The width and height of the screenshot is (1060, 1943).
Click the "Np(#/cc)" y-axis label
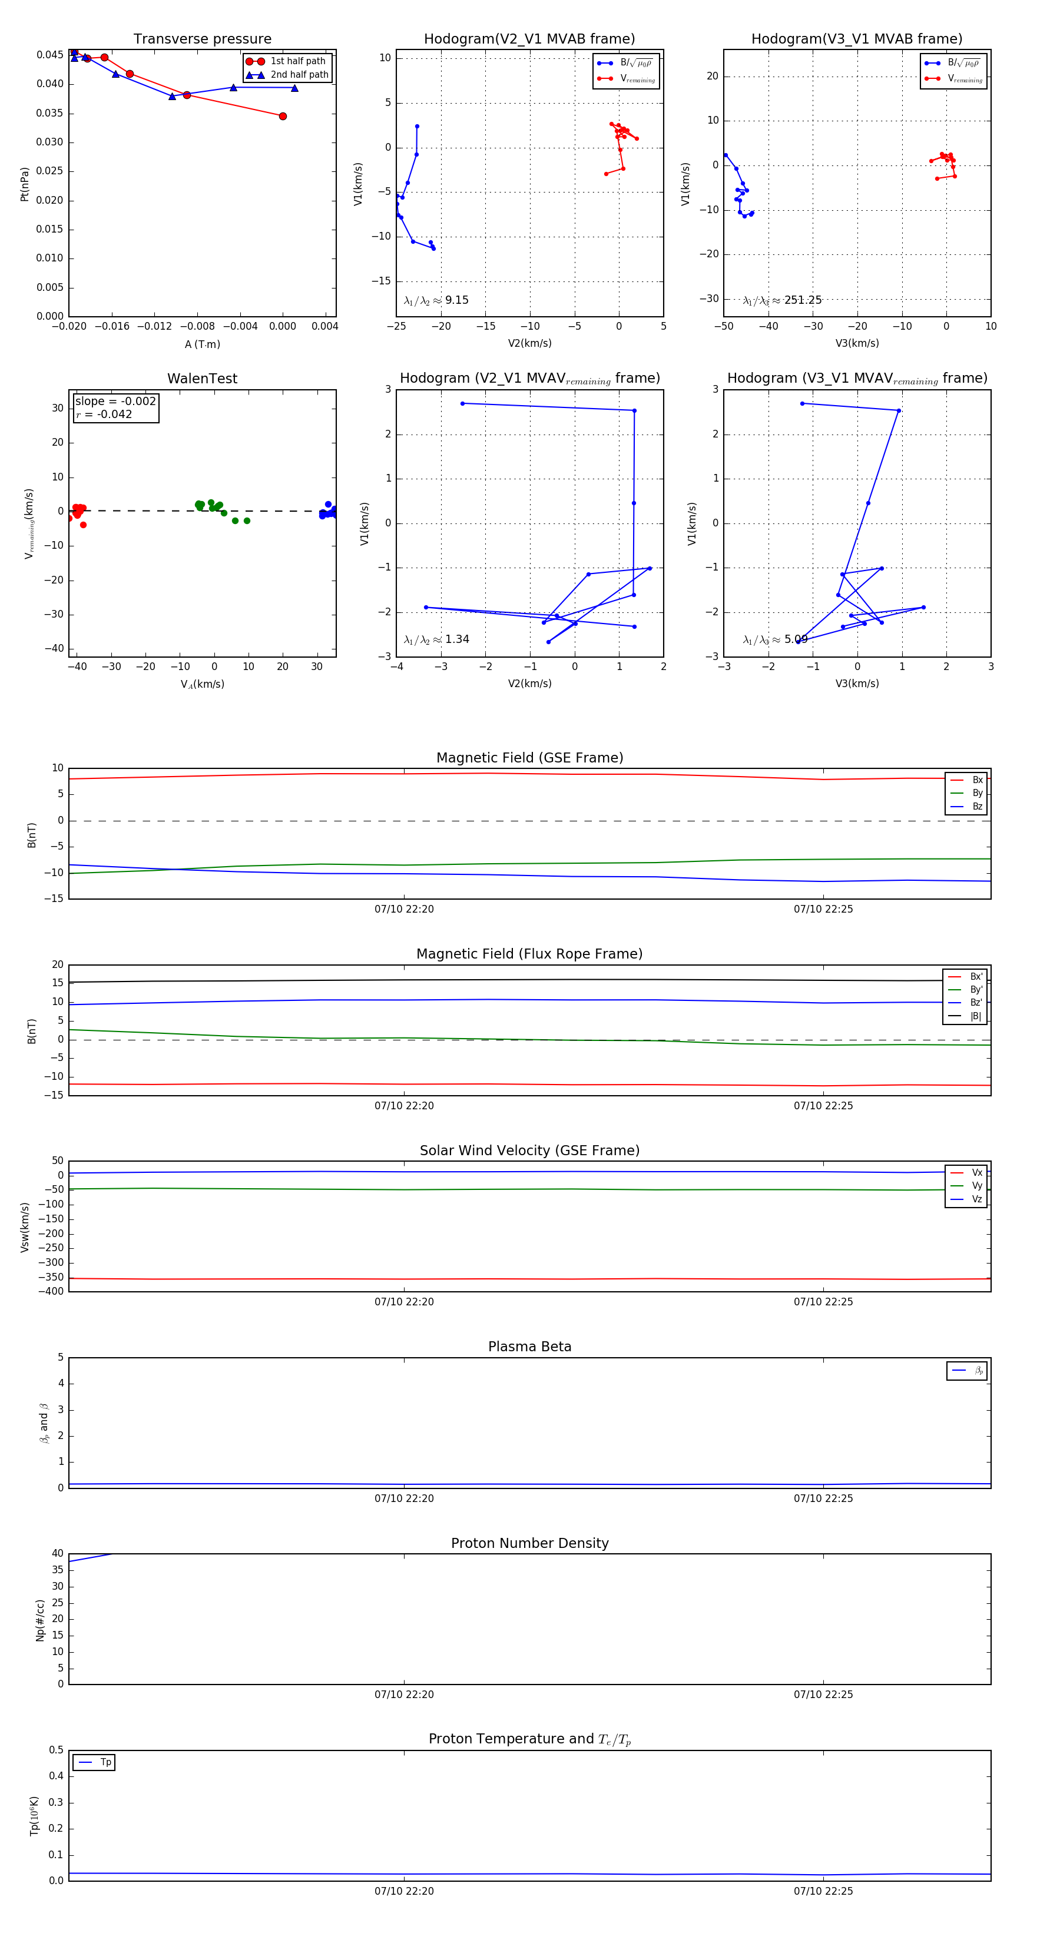click(x=40, y=1620)
